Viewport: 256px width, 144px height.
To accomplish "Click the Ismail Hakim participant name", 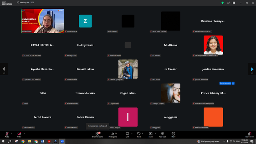I will click(85, 69).
